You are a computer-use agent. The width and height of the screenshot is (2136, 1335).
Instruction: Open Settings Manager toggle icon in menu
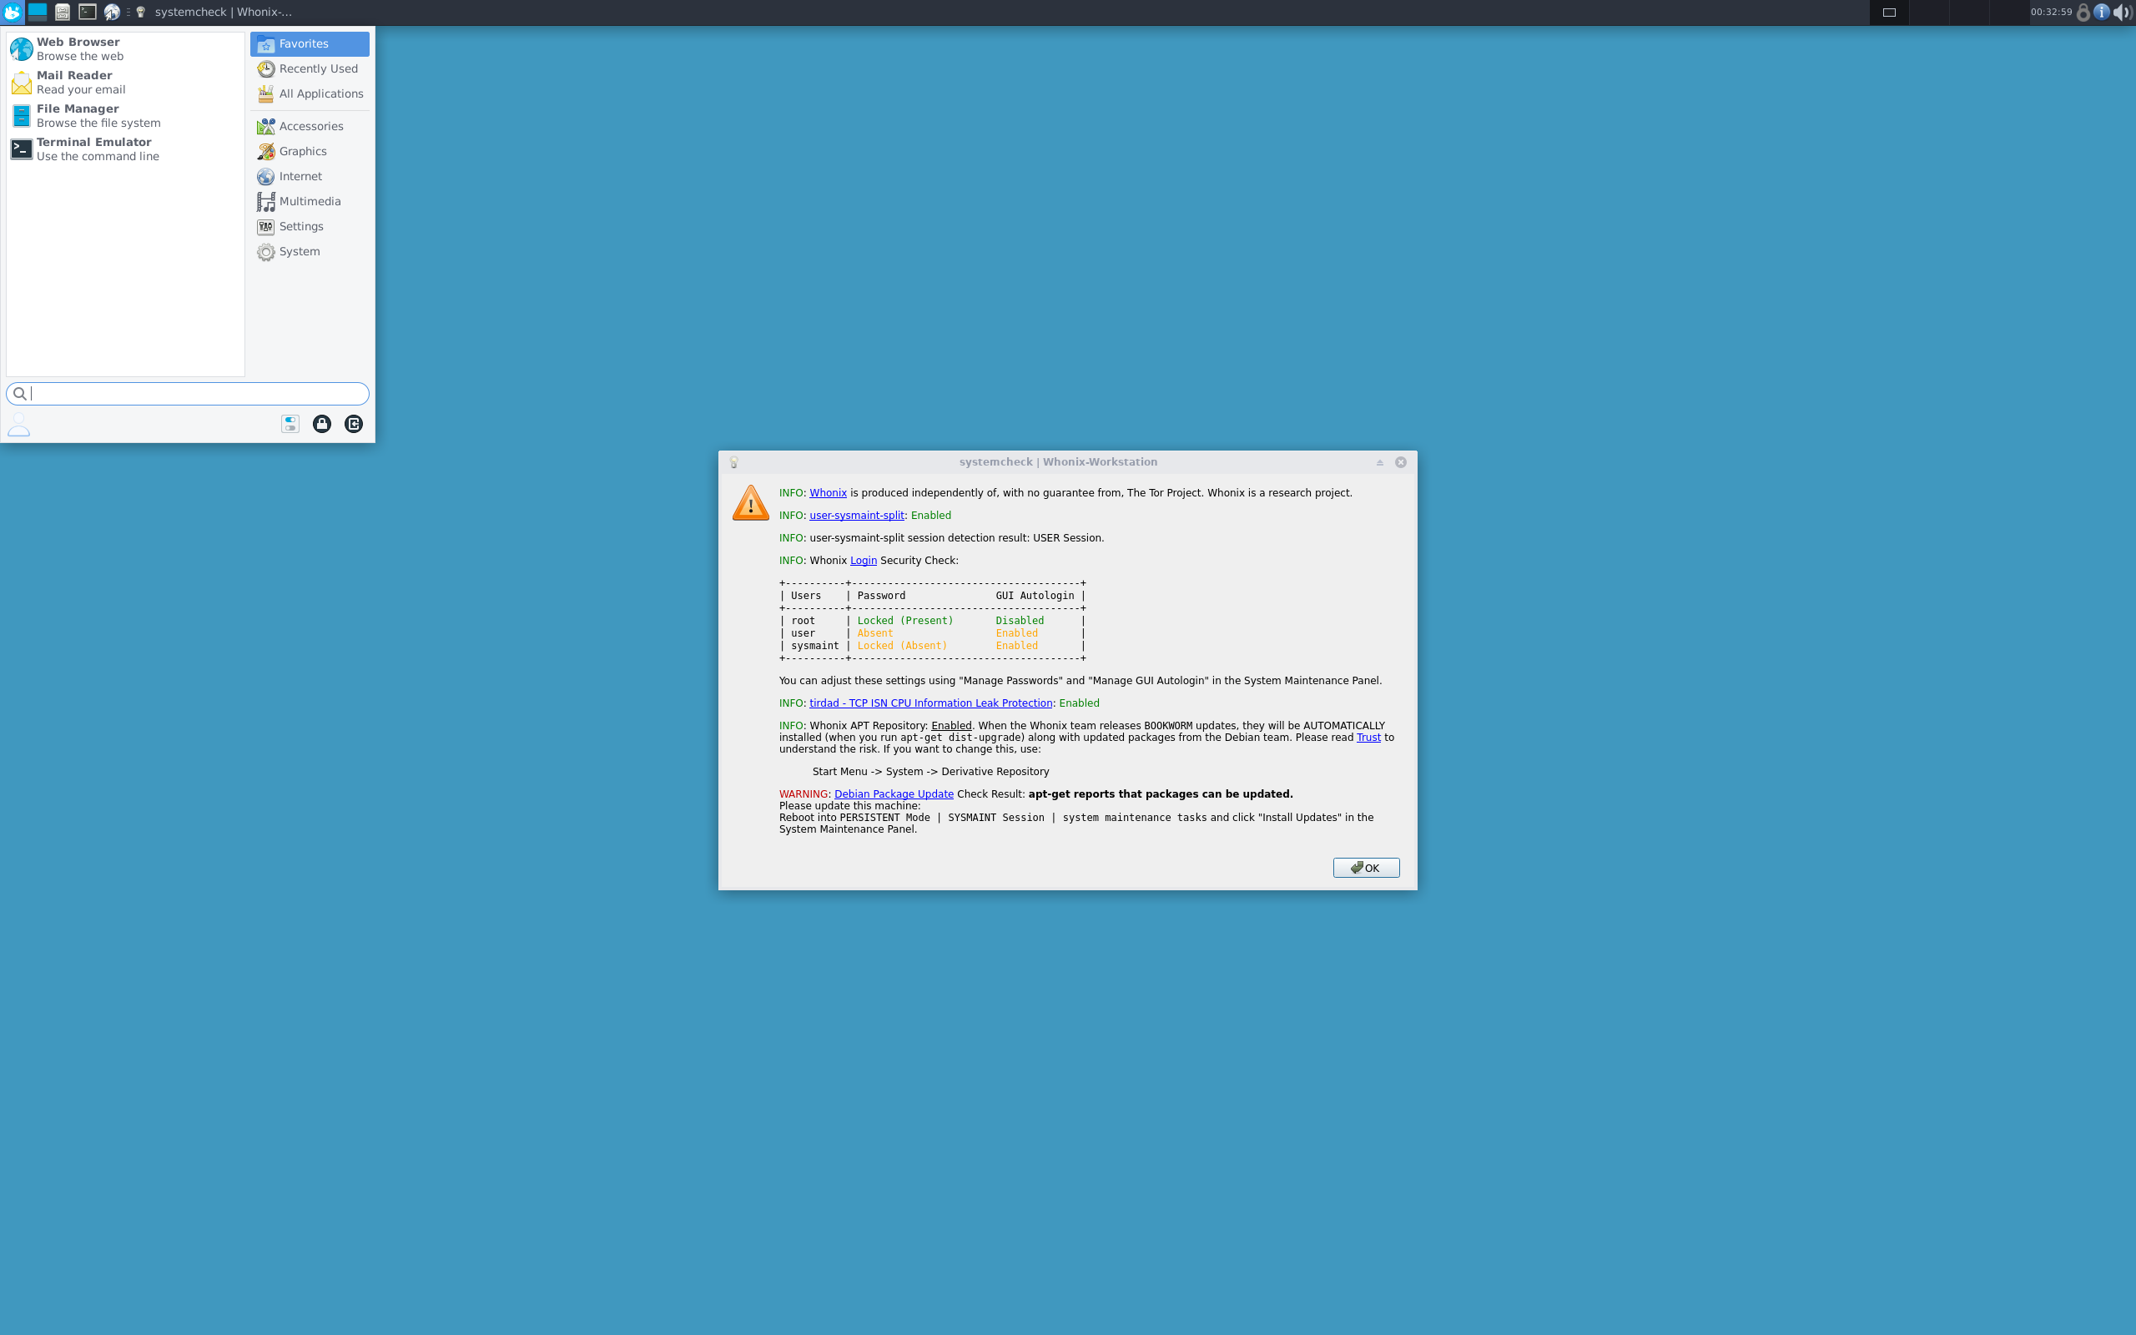pyautogui.click(x=290, y=425)
